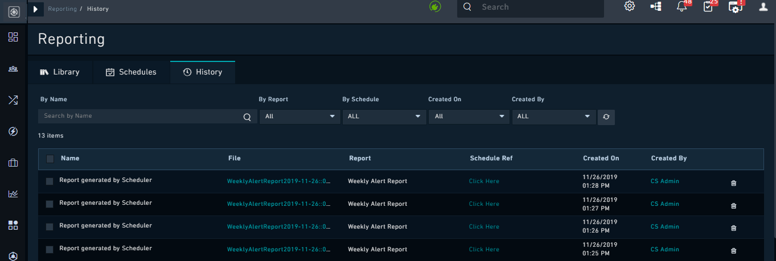This screenshot has height=261, width=776.
Task: Sort by the Created On column header
Action: coord(601,159)
